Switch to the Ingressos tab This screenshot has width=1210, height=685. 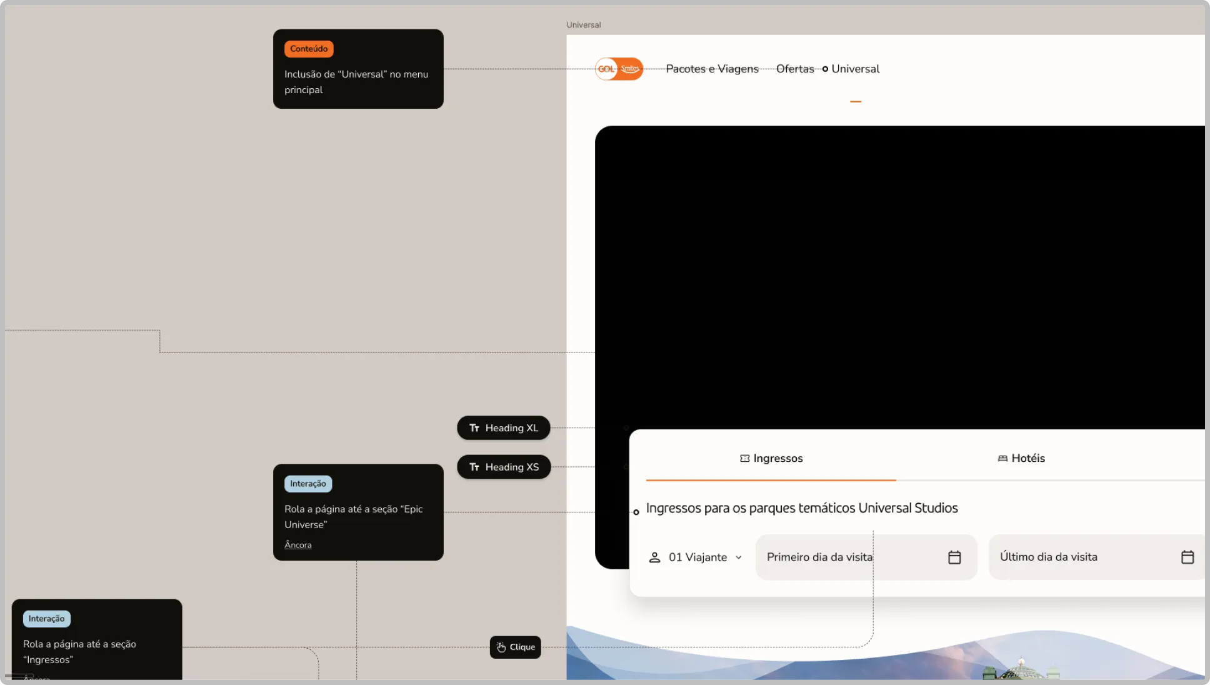click(771, 458)
